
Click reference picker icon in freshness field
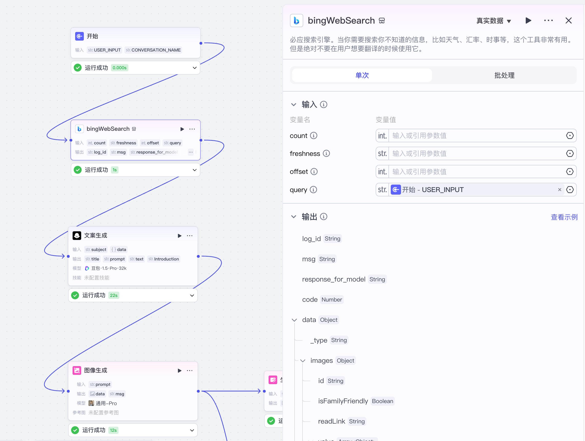pyautogui.click(x=570, y=154)
